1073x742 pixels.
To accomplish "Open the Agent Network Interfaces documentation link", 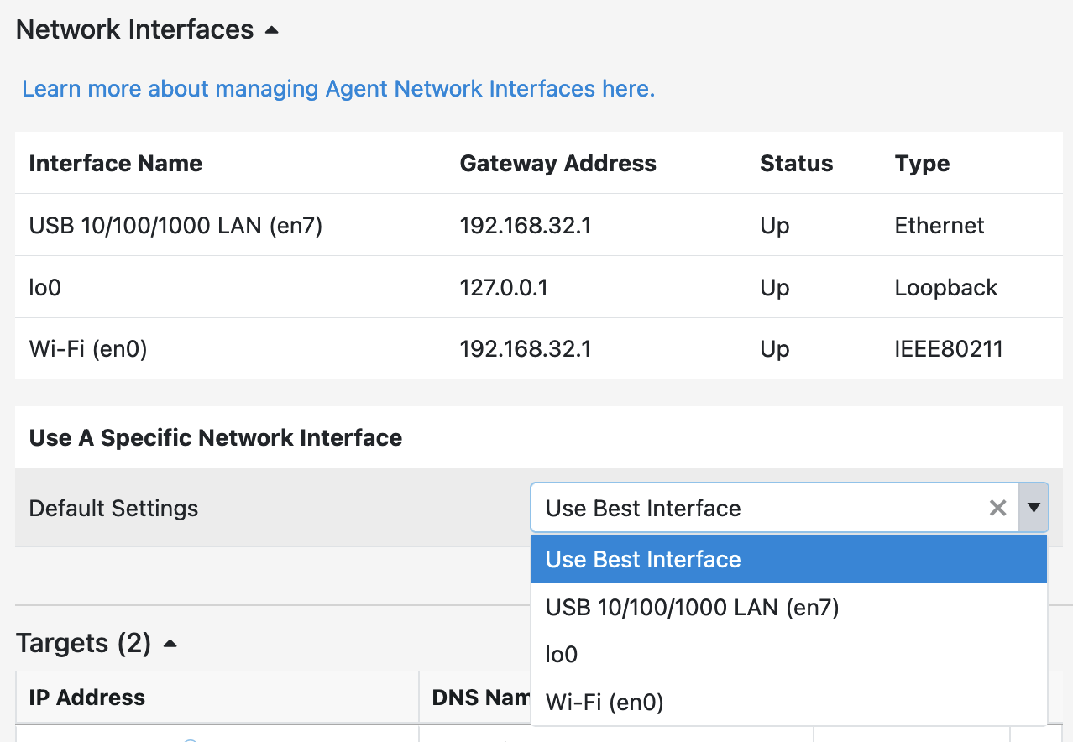I will pos(338,88).
